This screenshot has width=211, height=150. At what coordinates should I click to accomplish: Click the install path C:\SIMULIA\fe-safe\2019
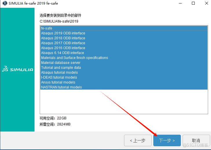pyautogui.click(x=59, y=21)
